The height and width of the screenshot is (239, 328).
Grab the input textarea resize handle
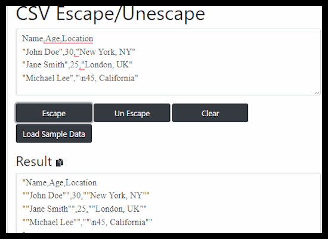[317, 93]
